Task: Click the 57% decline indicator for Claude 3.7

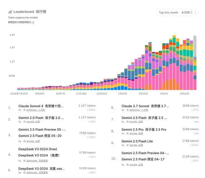Action: click(195, 110)
